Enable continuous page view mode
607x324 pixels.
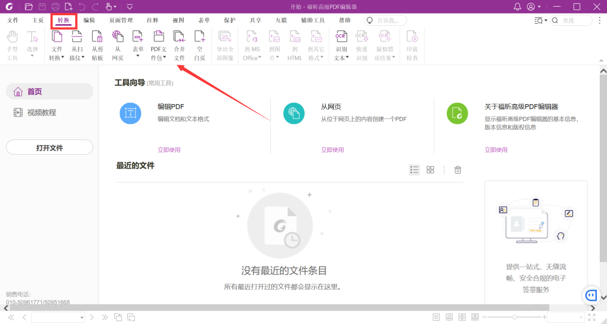[x=450, y=317]
